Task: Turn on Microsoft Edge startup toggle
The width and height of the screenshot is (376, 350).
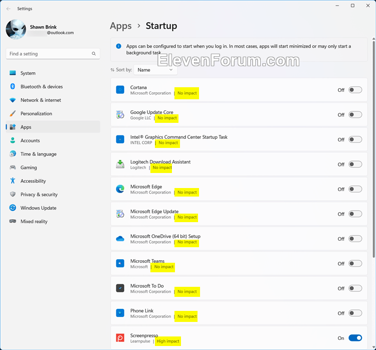Action: (355, 189)
